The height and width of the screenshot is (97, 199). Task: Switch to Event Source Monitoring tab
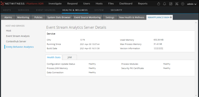(87, 17)
